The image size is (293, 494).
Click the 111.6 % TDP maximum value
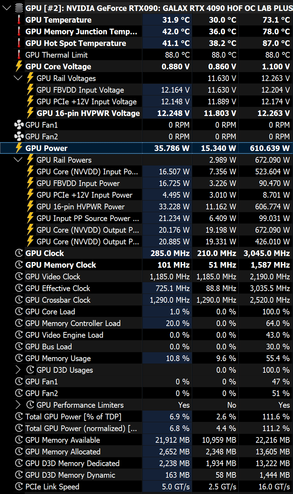click(x=276, y=417)
